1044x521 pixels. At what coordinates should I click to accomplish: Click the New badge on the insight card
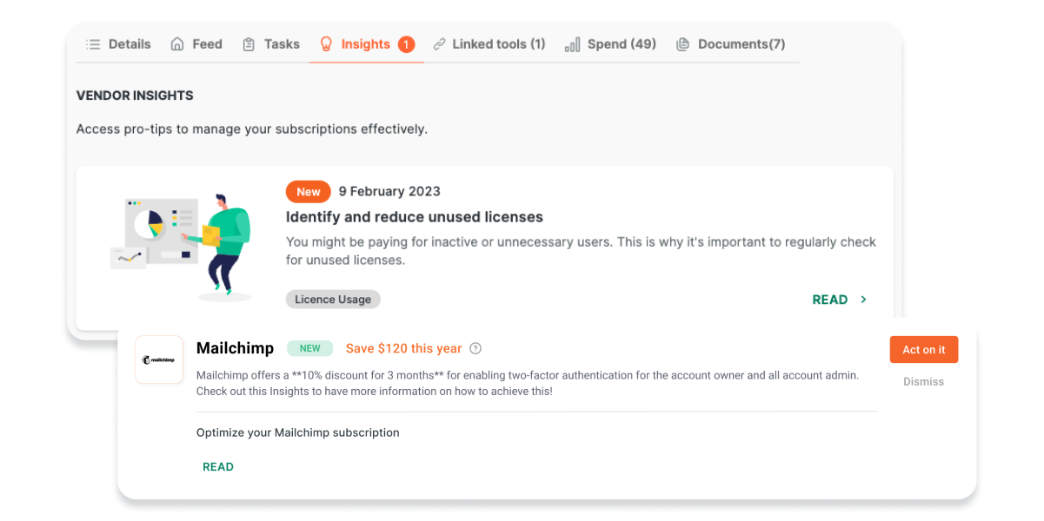click(x=309, y=191)
